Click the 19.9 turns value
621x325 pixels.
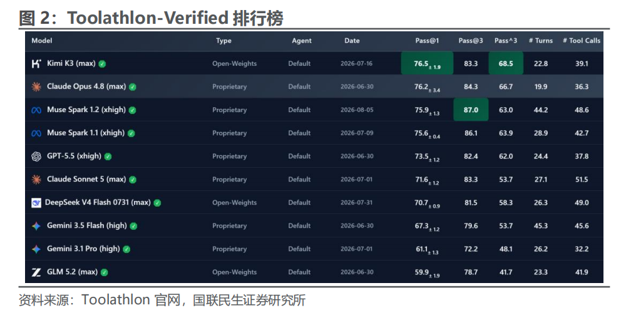[541, 86]
